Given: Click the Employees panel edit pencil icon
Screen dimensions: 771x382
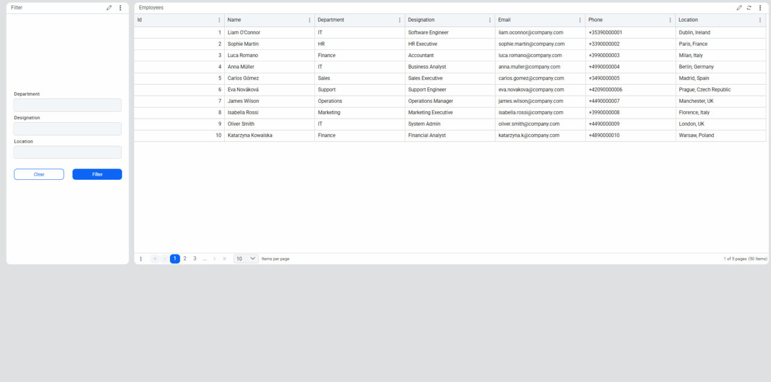Looking at the screenshot, I should point(739,8).
